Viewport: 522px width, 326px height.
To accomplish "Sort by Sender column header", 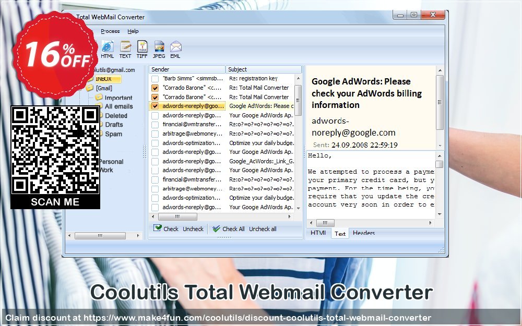I will click(187, 69).
